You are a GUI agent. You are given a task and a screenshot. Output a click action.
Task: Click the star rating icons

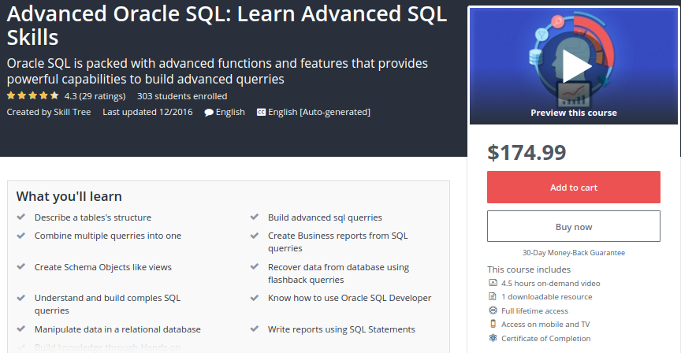[32, 95]
